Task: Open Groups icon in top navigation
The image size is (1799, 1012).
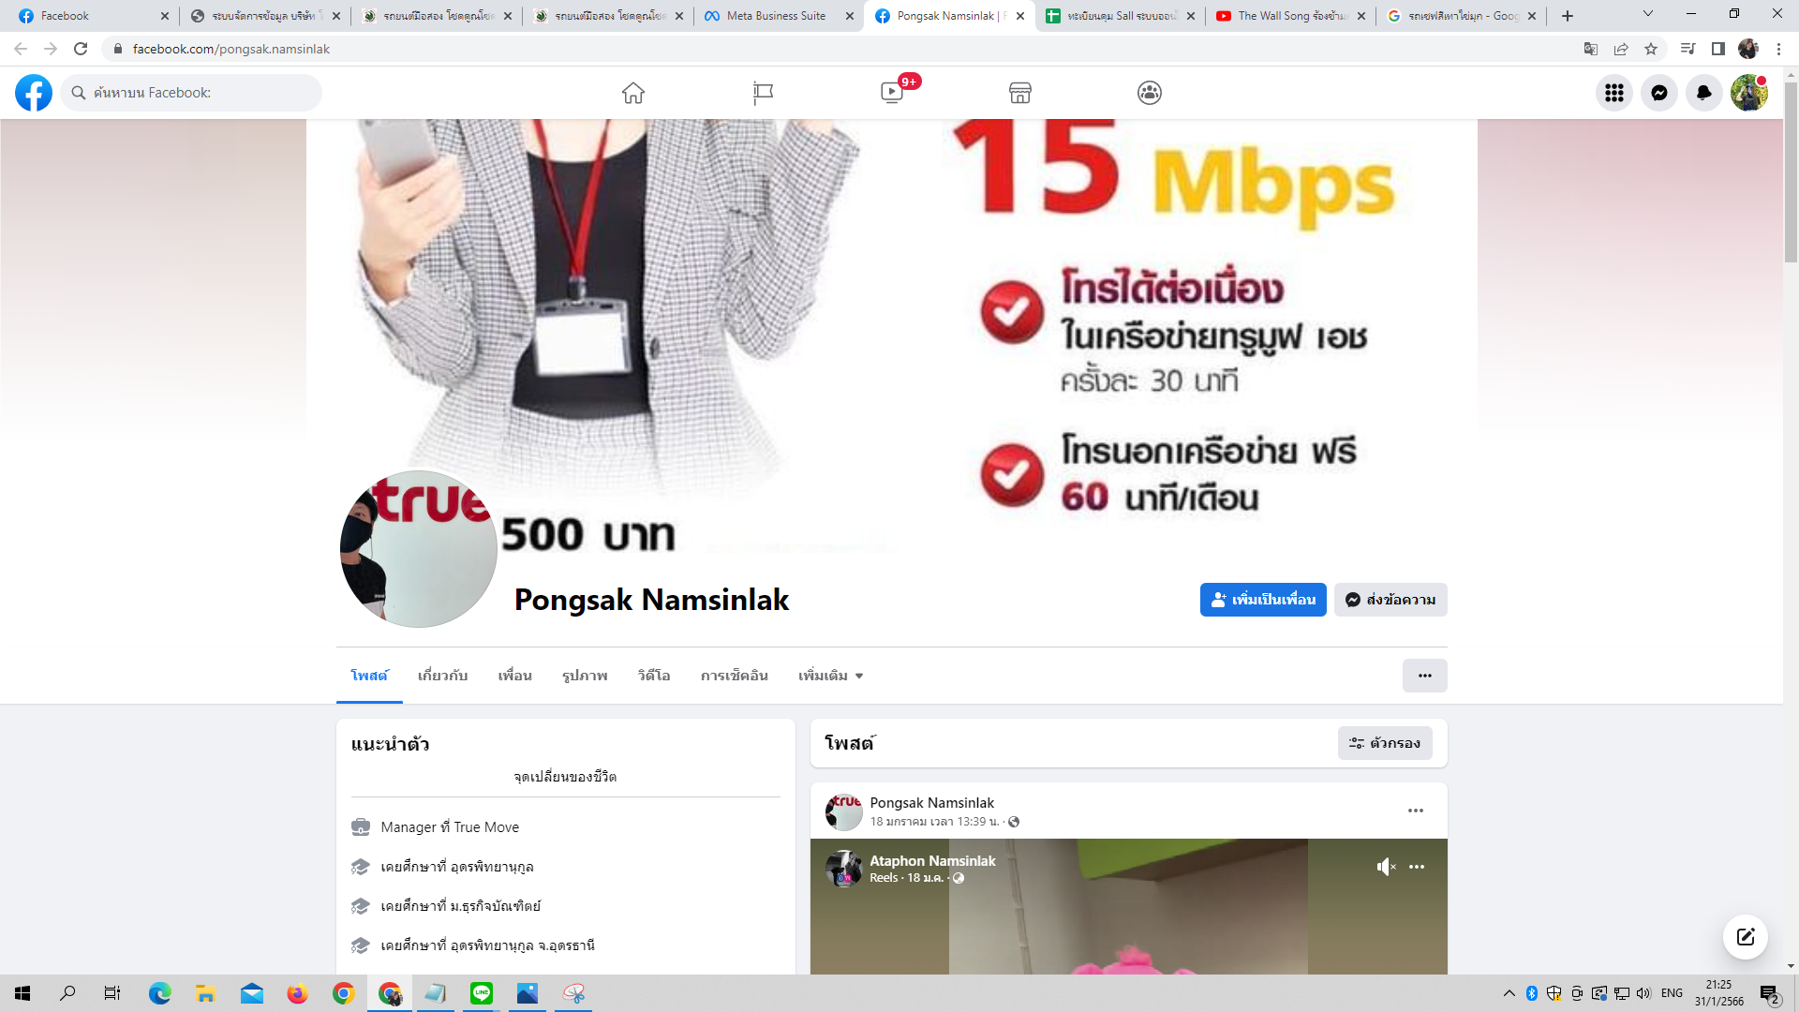Action: (x=1150, y=93)
